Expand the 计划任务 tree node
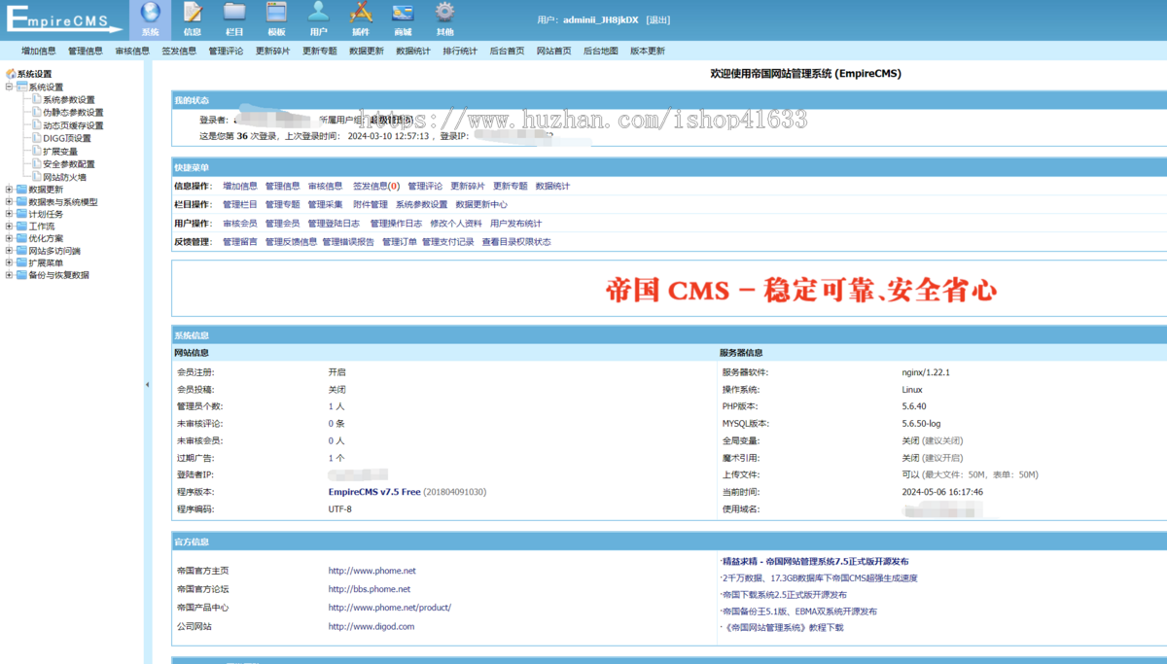Viewport: 1167px width, 664px height. click(10, 214)
